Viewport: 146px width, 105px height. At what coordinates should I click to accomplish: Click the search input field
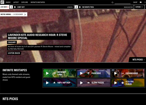click(x=123, y=3)
